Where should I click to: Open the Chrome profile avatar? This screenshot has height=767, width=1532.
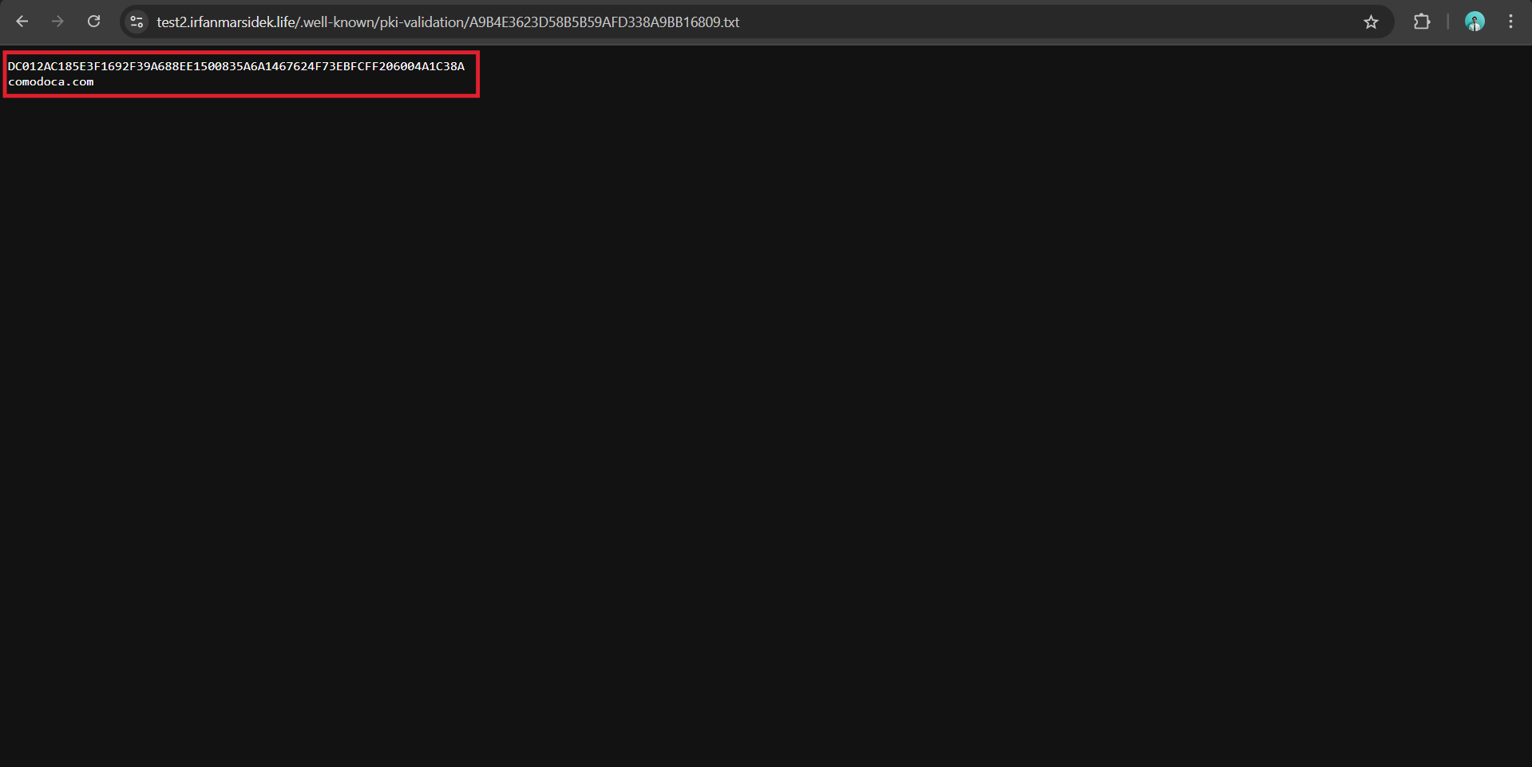(1475, 22)
